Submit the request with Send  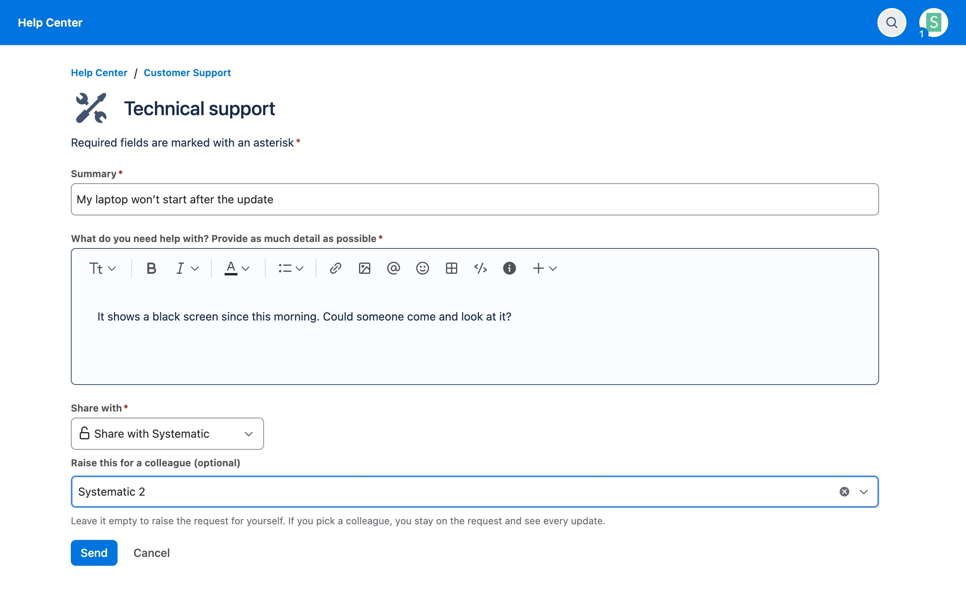coord(94,553)
